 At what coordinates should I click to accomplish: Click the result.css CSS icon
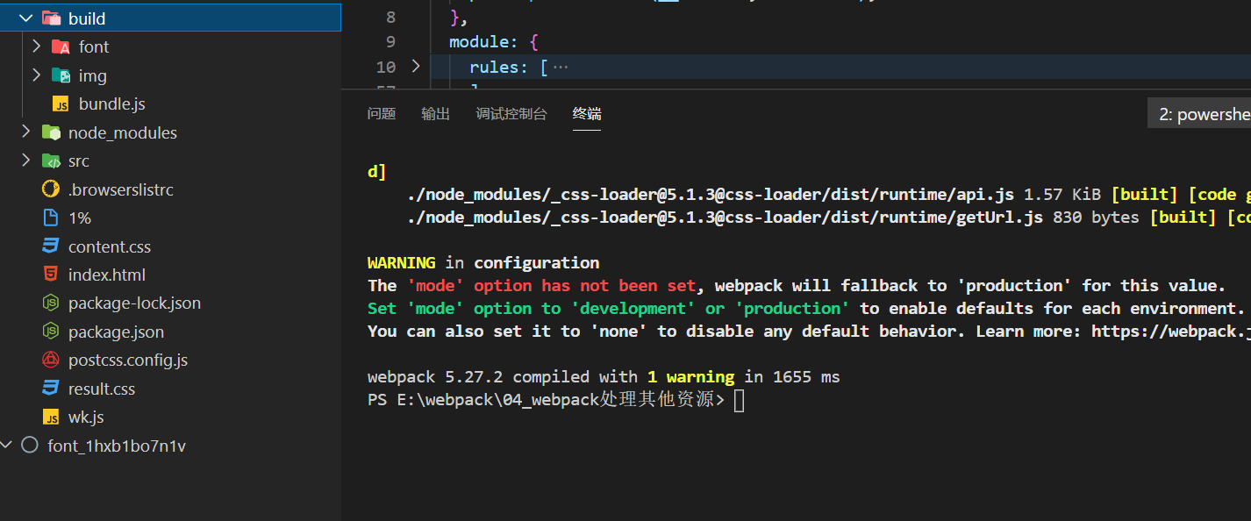pyautogui.click(x=51, y=389)
